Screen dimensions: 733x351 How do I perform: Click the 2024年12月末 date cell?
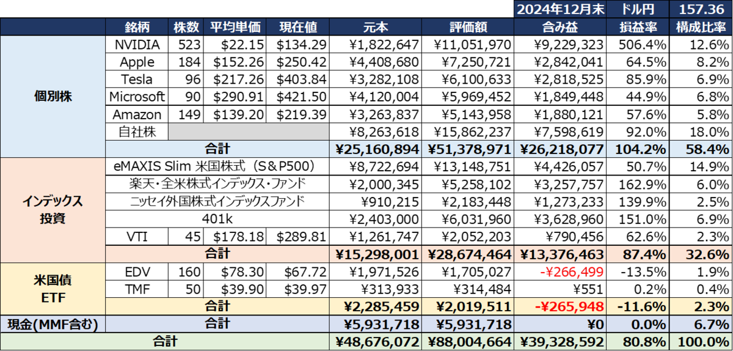click(560, 10)
